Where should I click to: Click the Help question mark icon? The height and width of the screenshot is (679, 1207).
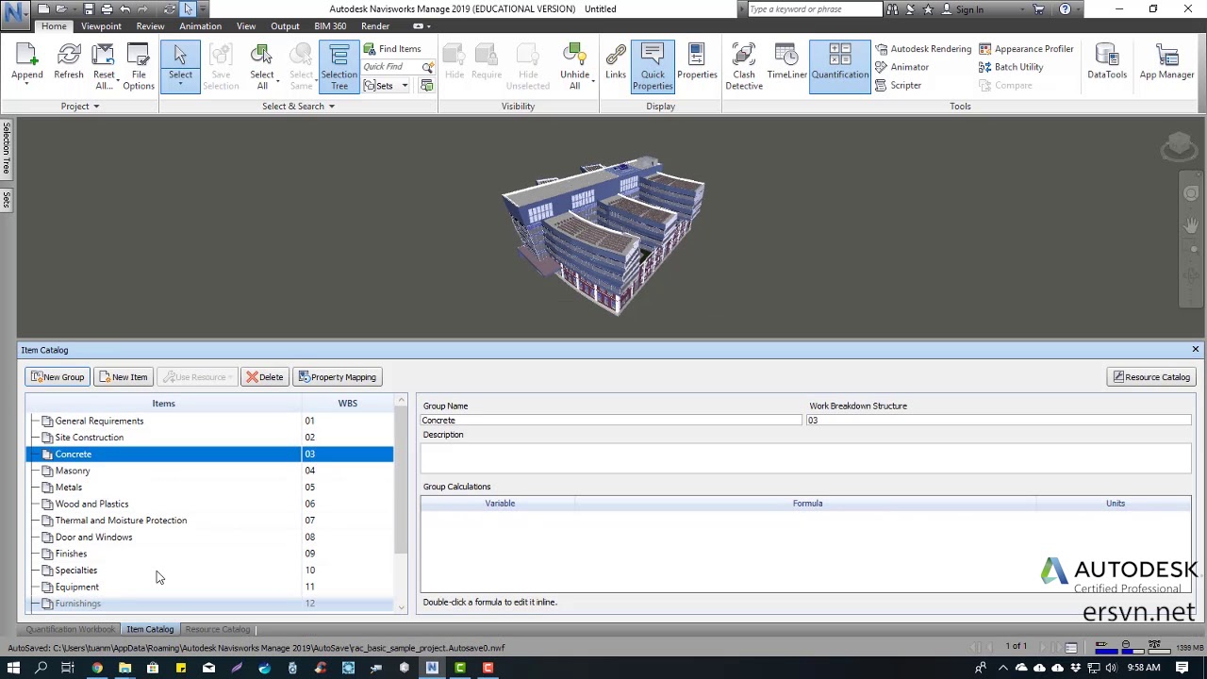[x=1065, y=9]
